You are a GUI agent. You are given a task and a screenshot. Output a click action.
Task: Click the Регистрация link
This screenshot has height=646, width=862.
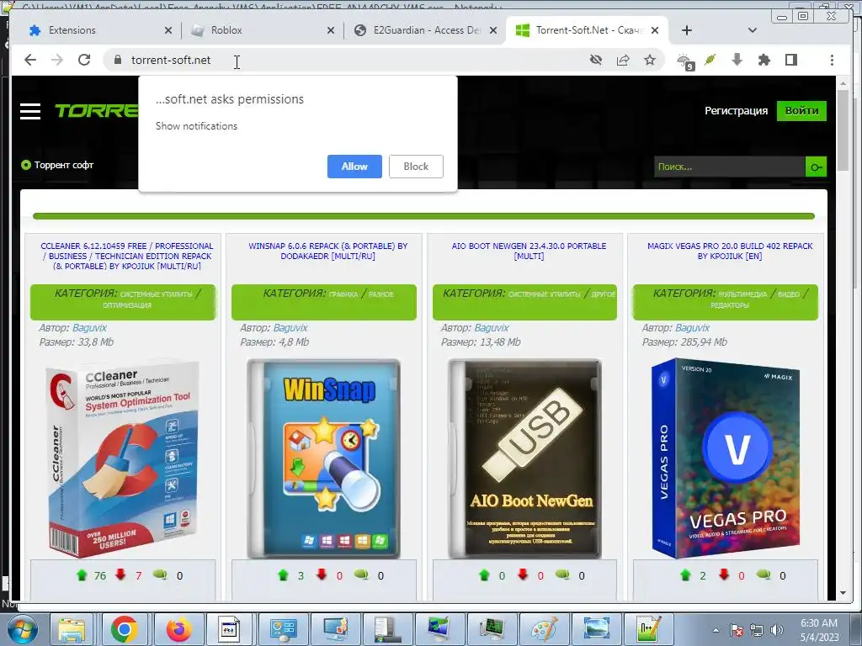point(736,110)
